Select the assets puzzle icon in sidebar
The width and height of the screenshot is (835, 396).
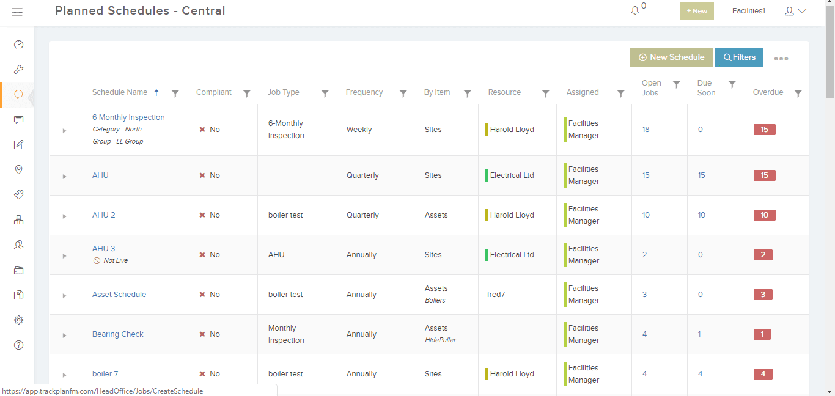point(18,194)
